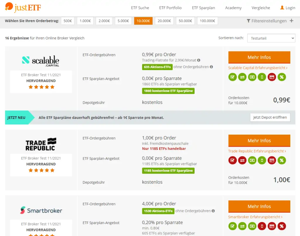Click Smartbroker's green banknote icon

pyautogui.click(x=252, y=226)
